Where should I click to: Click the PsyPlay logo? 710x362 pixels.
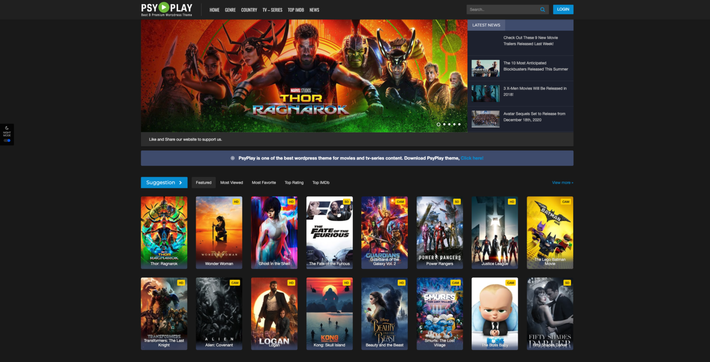coord(166,9)
